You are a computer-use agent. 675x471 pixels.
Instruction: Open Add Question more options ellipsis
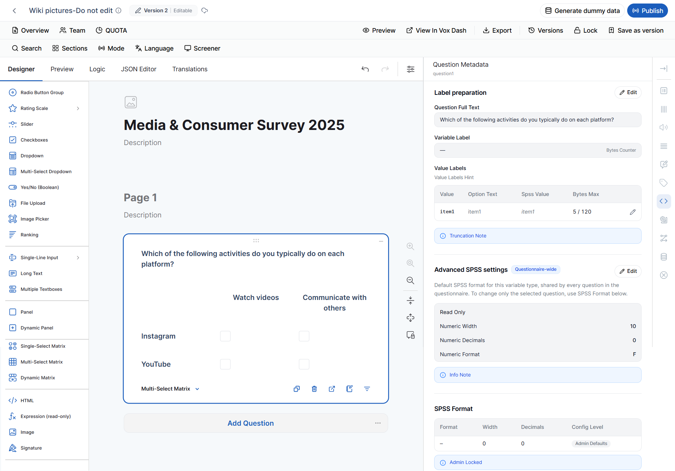tap(378, 423)
